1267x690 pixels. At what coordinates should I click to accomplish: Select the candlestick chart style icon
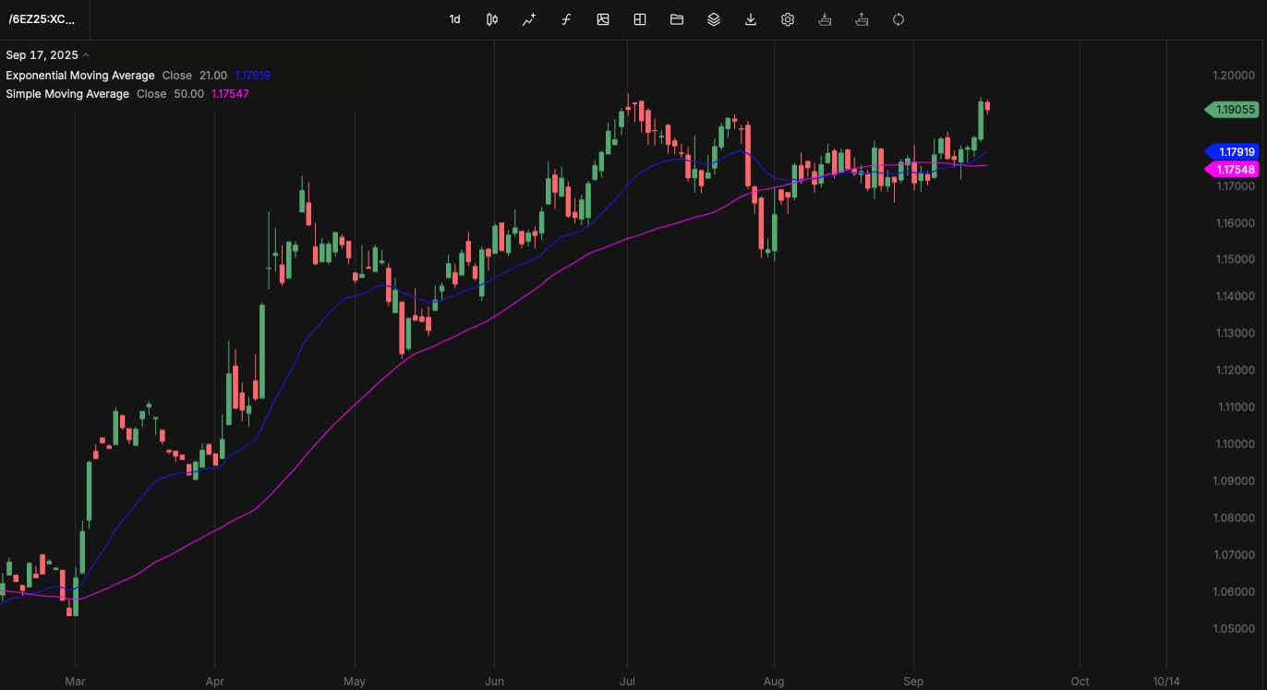coord(491,18)
